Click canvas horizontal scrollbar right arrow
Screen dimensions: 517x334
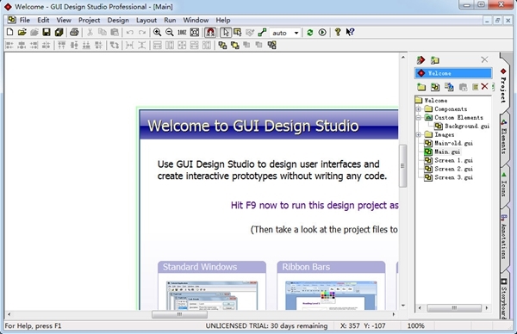[x=394, y=314]
